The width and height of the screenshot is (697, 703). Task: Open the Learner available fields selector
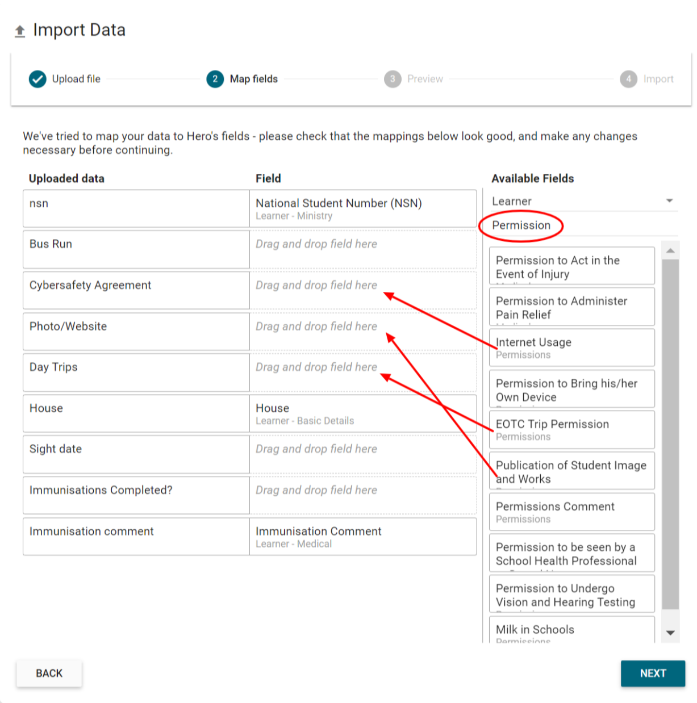(574, 201)
